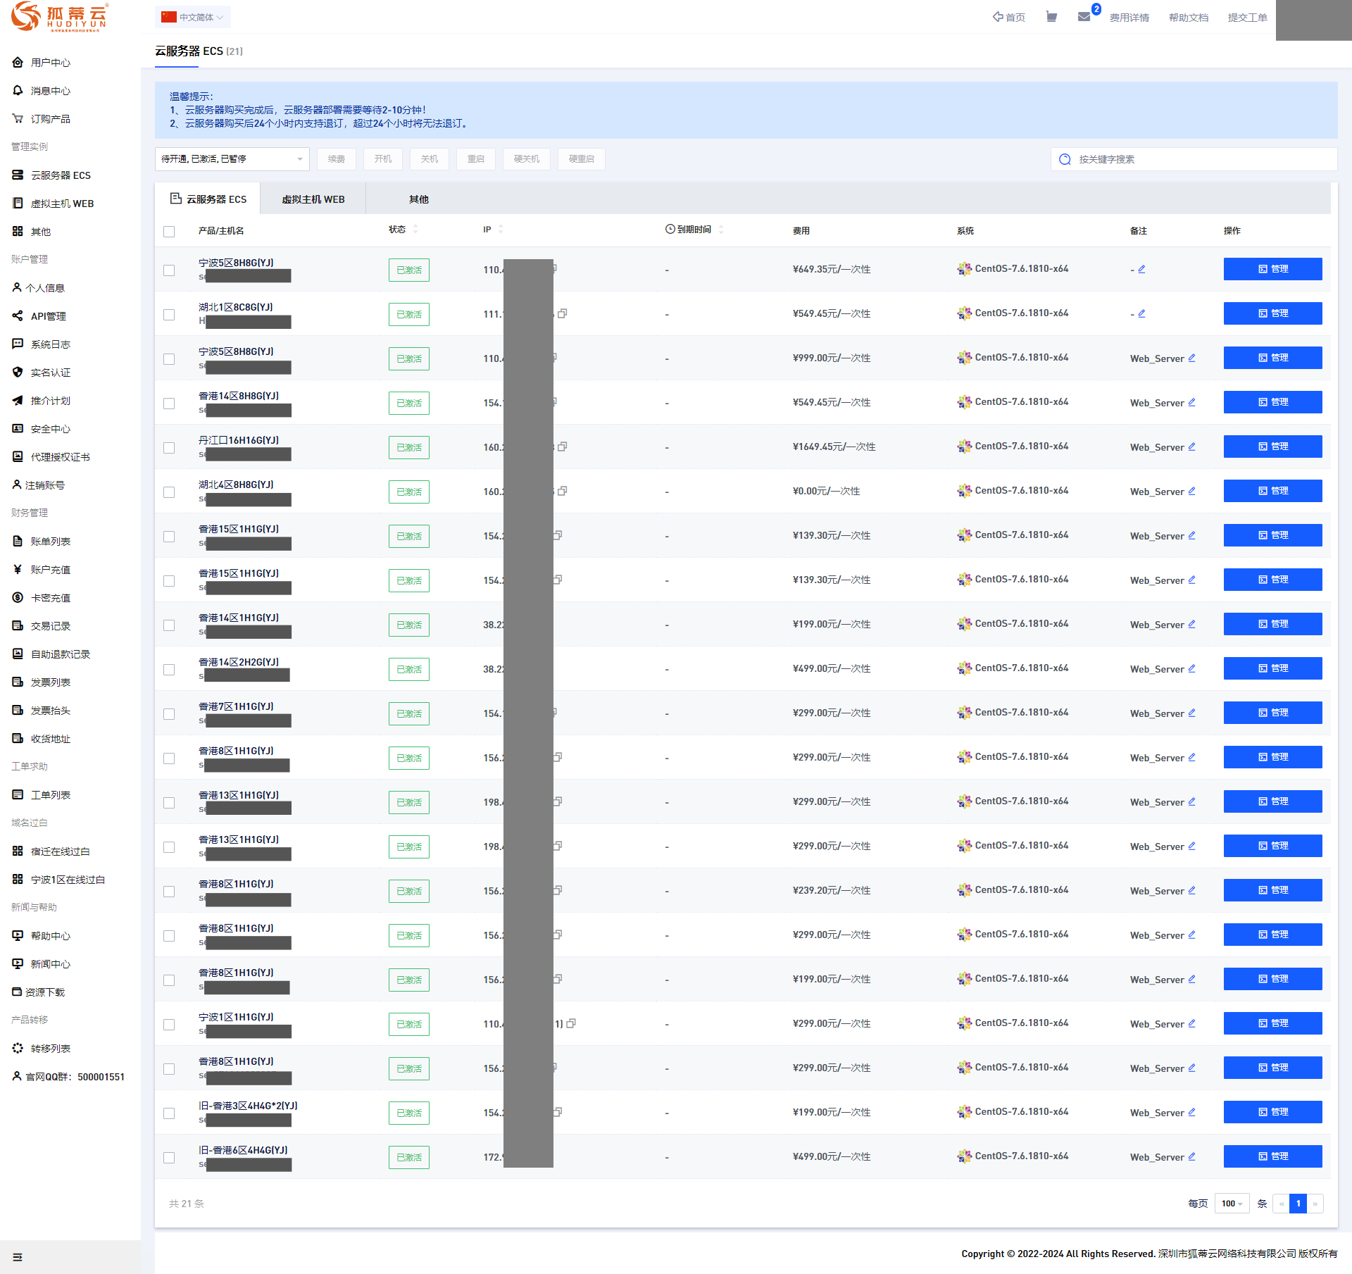Open the per-page 100 count dropdown

1232,1204
